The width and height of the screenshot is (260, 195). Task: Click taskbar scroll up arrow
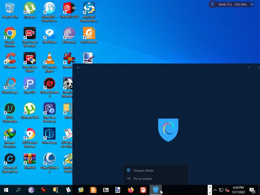[209, 187]
